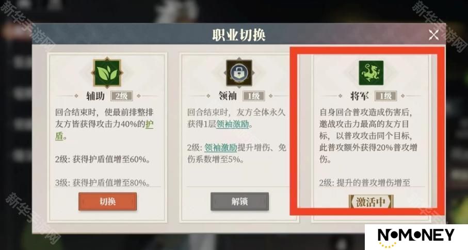Click the green leaf 辅助 profession icon
468x250 pixels.
coord(107,73)
